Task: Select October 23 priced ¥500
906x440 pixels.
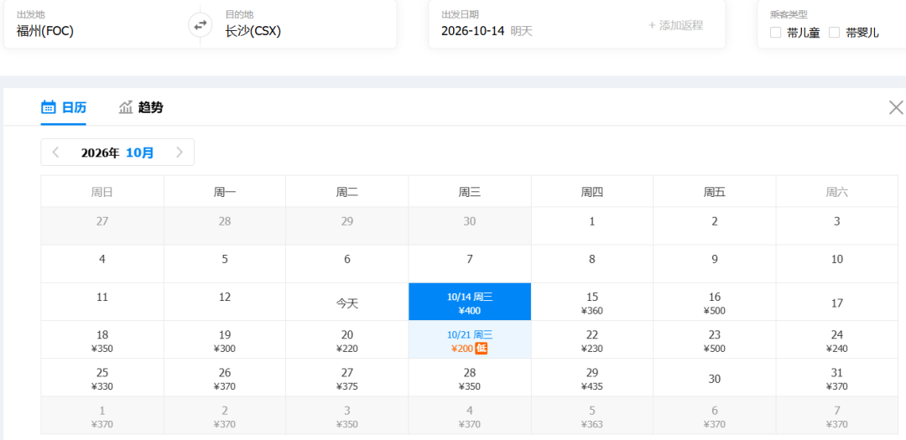Action: pos(715,339)
